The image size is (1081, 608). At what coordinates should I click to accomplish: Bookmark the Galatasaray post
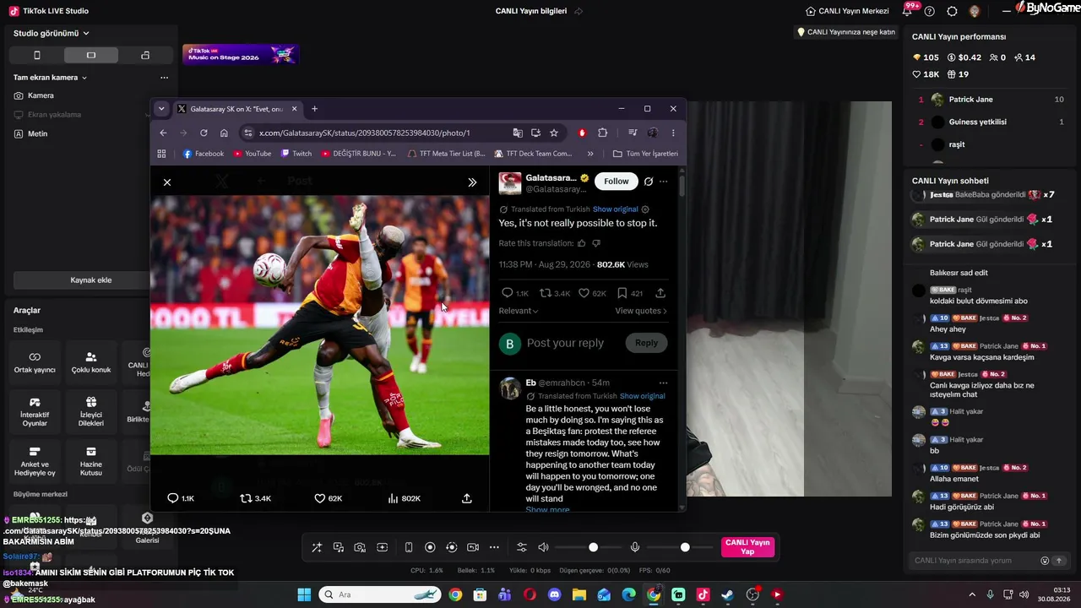click(x=622, y=293)
